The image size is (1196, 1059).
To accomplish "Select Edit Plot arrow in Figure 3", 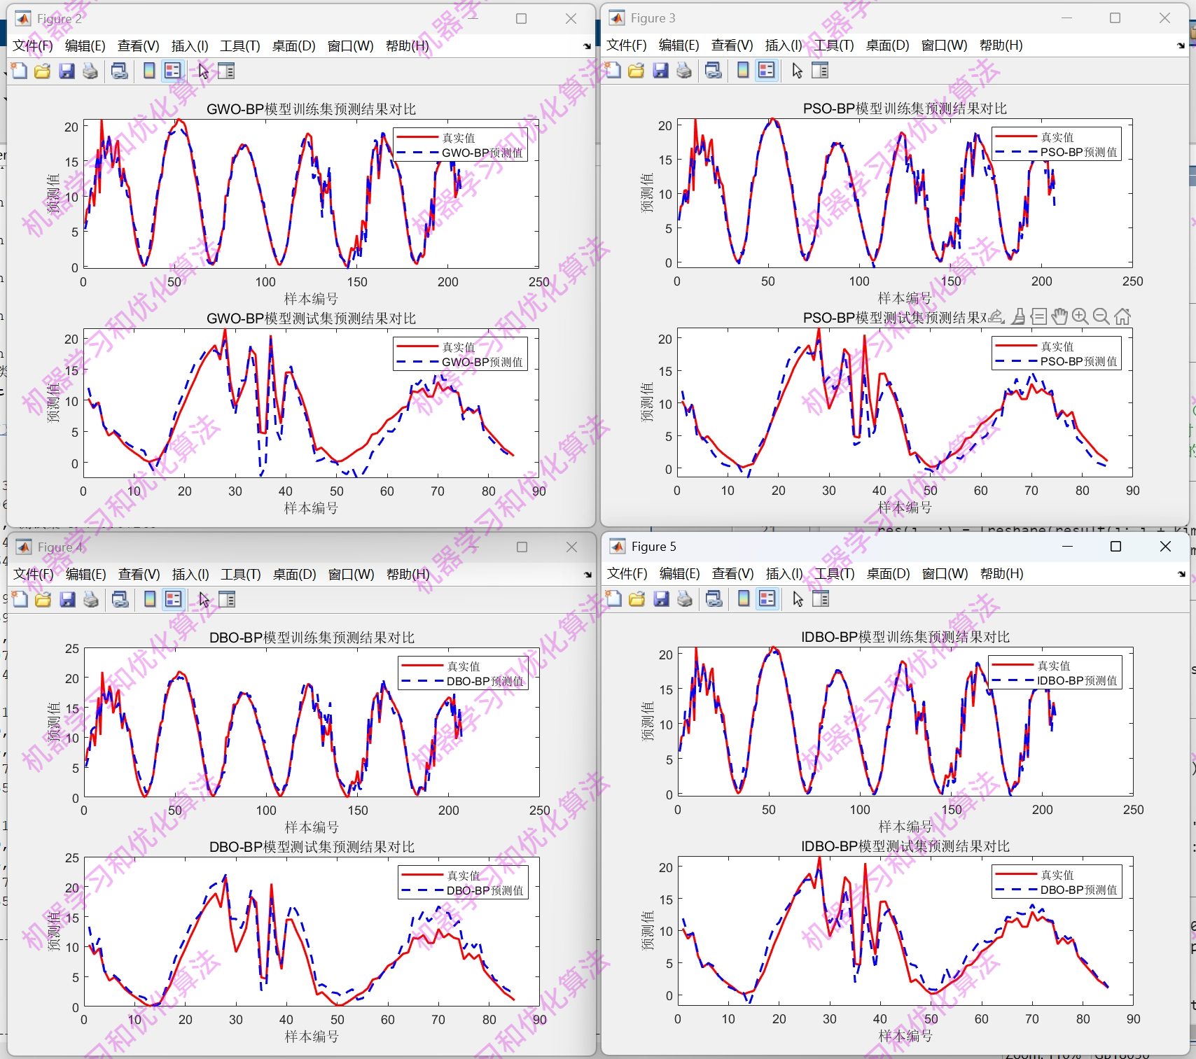I will tap(797, 70).
